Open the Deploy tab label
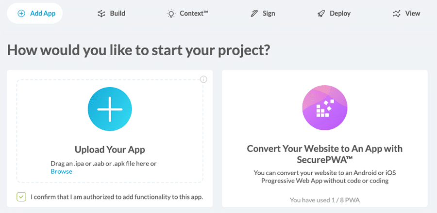This screenshot has width=437, height=213. coord(340,14)
